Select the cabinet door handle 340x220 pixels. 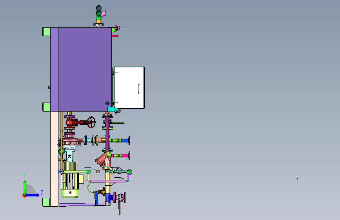click(x=139, y=88)
